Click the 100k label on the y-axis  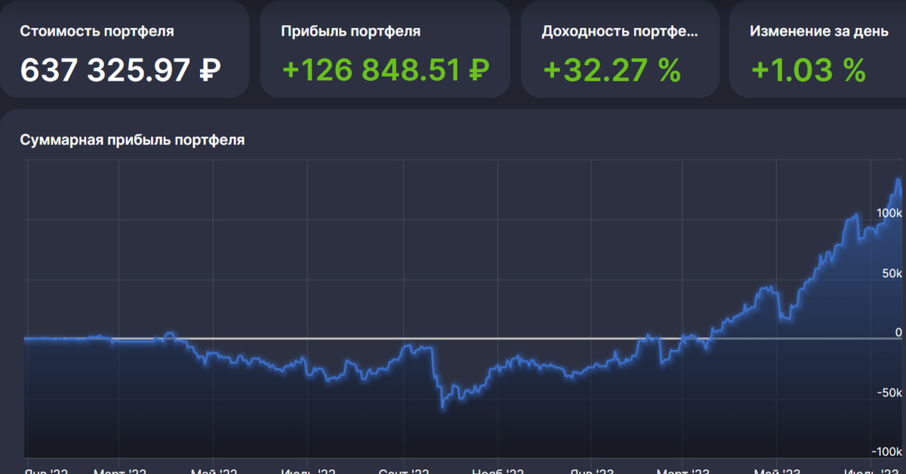click(x=889, y=213)
